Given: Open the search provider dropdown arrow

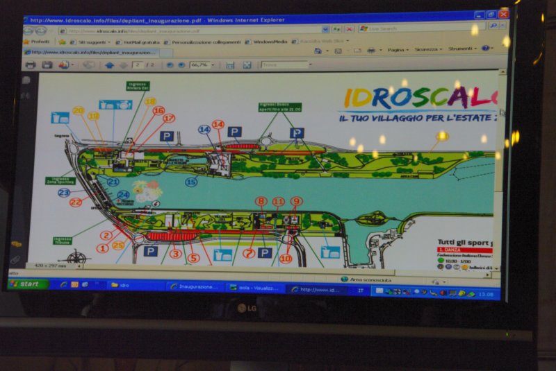Looking at the screenshot, I should click(x=502, y=26).
